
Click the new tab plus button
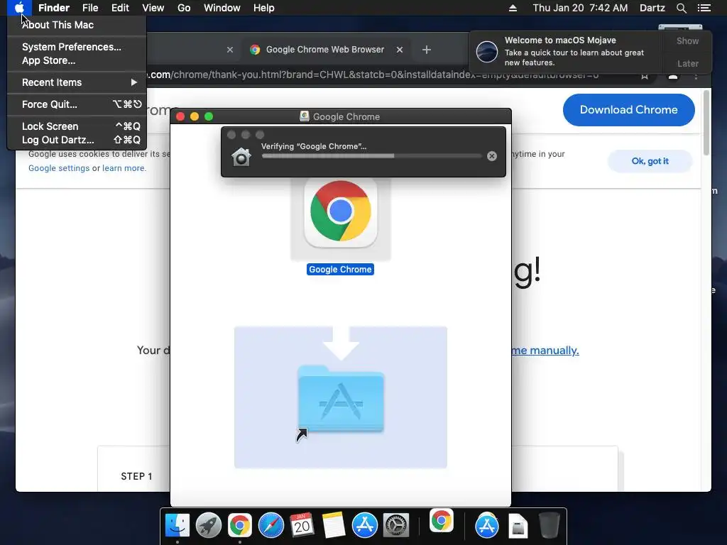(x=427, y=50)
